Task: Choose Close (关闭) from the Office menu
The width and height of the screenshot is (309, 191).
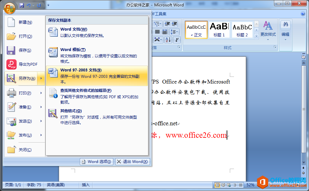Action: click(25, 150)
